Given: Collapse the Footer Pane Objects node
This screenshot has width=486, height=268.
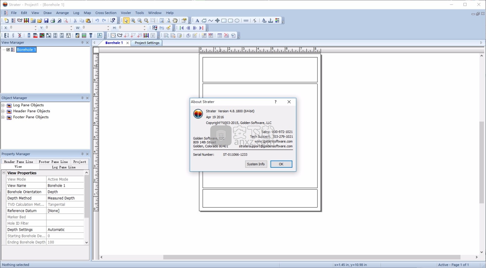Looking at the screenshot, I should pos(3,117).
